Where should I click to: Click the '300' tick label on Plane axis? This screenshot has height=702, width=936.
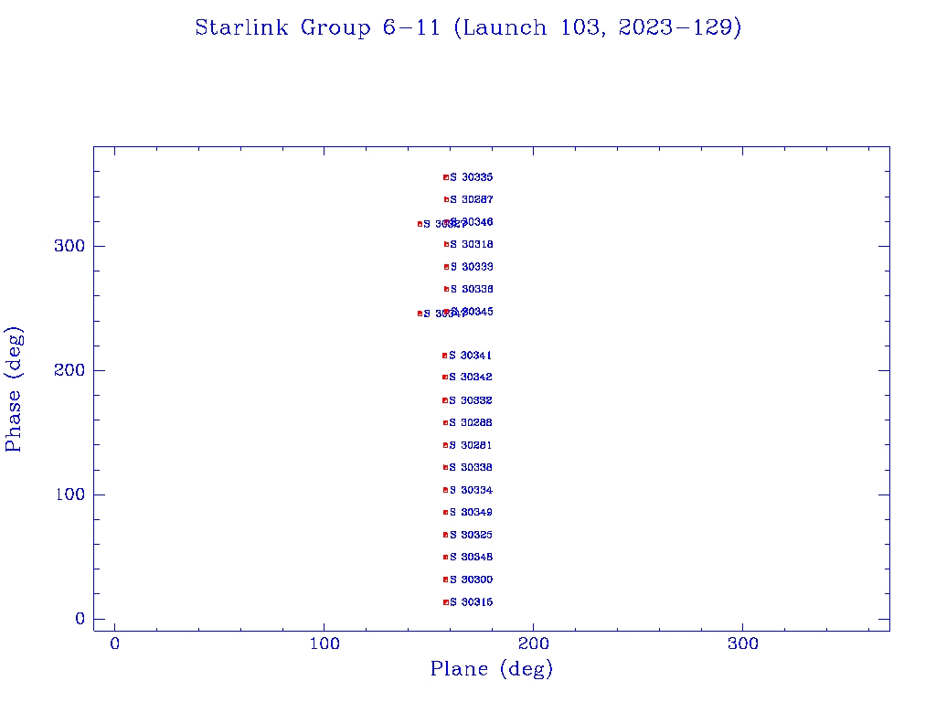[742, 643]
